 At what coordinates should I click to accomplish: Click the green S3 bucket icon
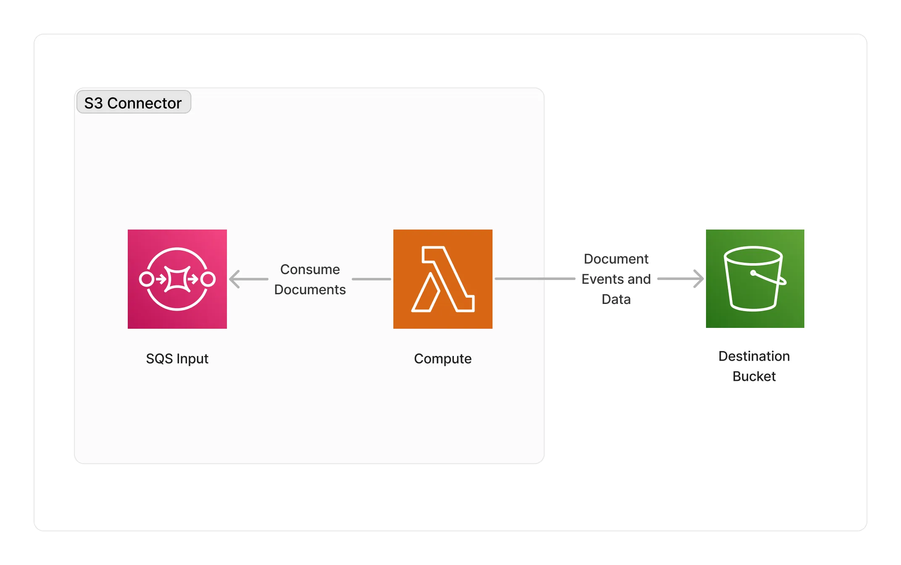[755, 279]
